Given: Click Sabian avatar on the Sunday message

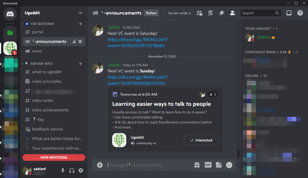Looking at the screenshot, I should 98,68.
